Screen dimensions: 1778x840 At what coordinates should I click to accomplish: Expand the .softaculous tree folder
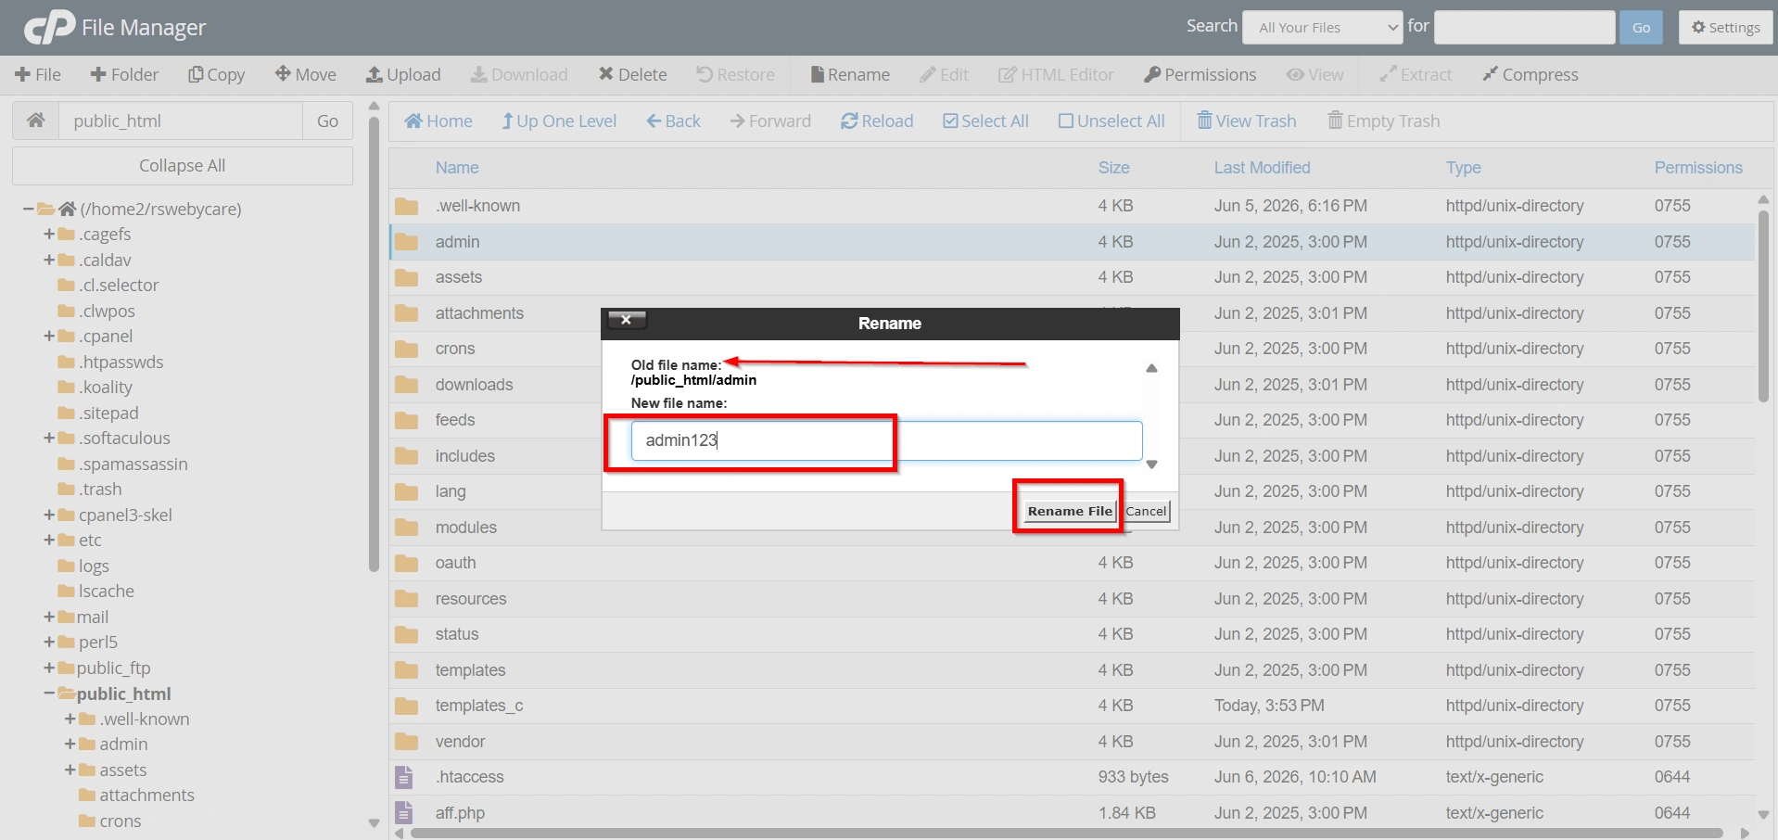coord(49,438)
